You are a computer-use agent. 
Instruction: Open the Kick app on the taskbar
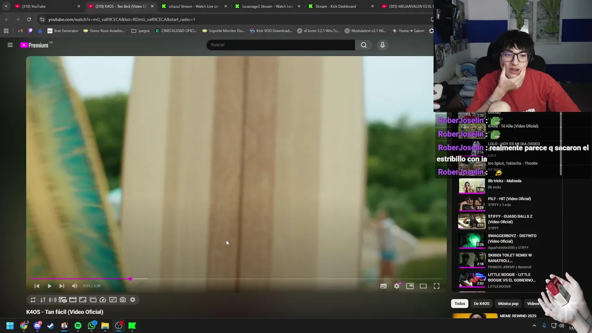(132, 326)
